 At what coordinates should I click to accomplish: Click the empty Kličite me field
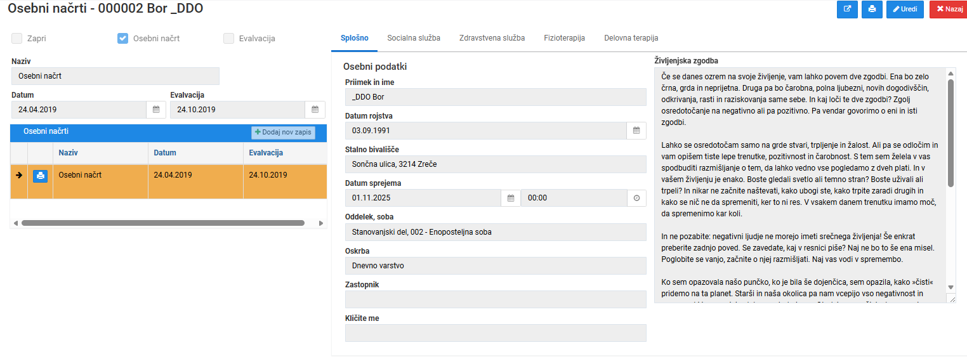(496, 333)
